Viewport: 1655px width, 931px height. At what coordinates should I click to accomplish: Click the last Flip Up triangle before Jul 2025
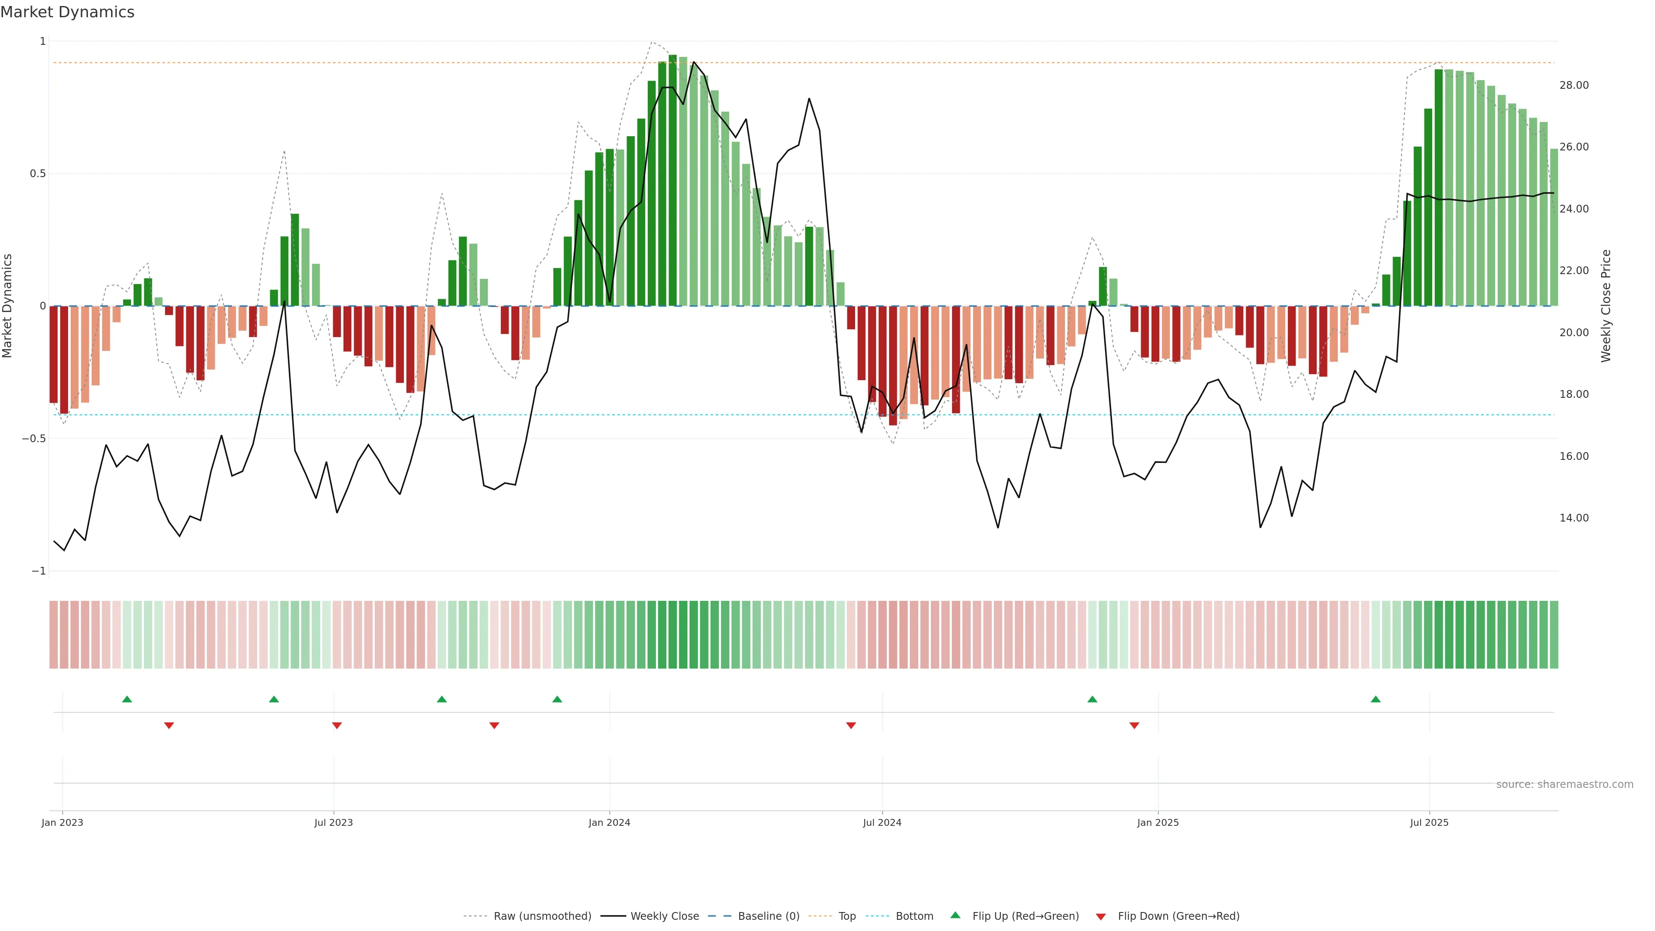pos(1376,699)
